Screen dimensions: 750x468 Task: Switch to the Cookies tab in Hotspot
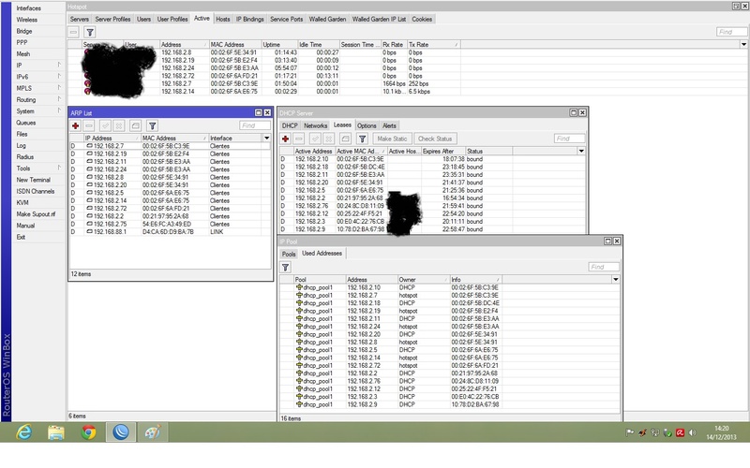coord(422,19)
